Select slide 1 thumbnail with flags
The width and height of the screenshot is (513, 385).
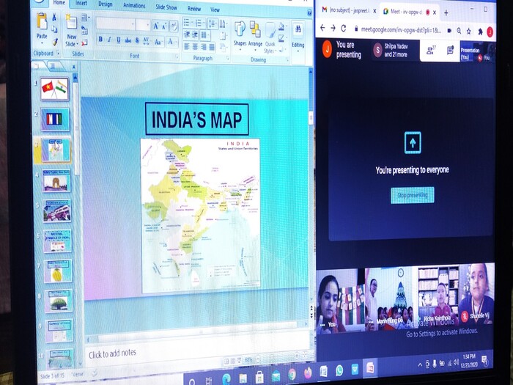(55, 89)
